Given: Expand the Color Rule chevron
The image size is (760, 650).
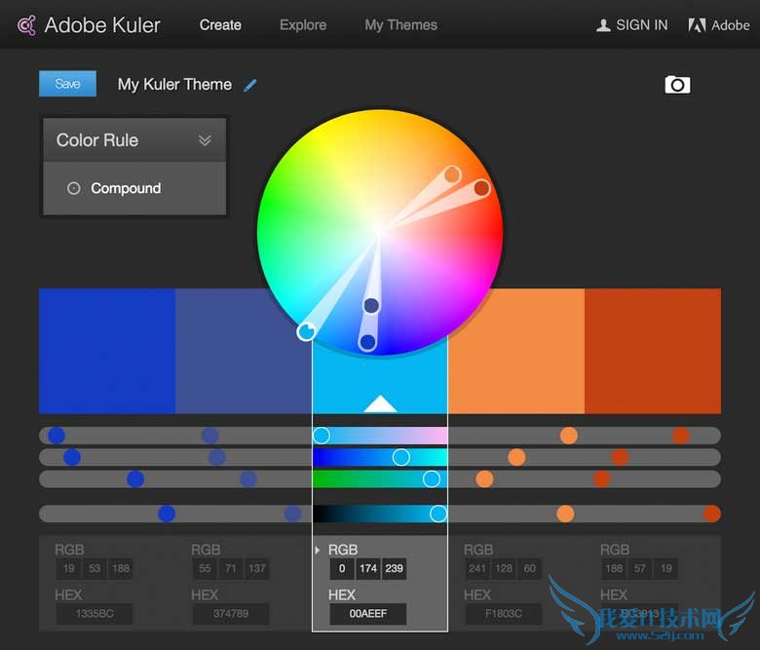Looking at the screenshot, I should pyautogui.click(x=205, y=140).
